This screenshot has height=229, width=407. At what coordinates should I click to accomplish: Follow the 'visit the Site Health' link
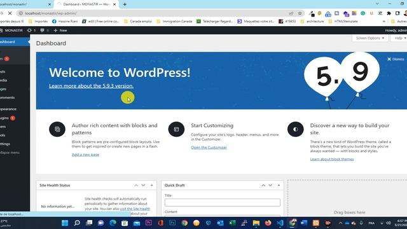point(135,209)
